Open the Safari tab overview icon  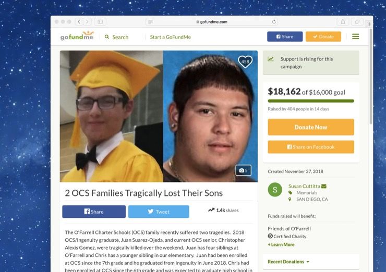pyautogui.click(x=357, y=22)
